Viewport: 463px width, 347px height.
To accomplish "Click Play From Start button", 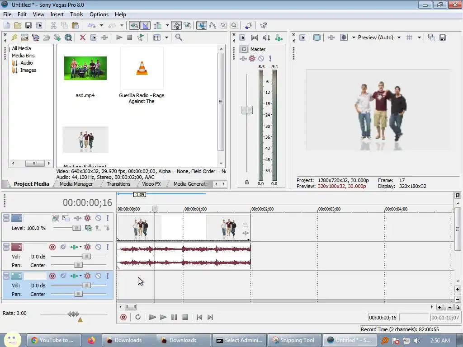I will coord(152,317).
